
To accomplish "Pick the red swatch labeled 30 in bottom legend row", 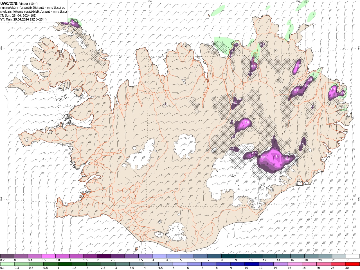I will point(353,264).
